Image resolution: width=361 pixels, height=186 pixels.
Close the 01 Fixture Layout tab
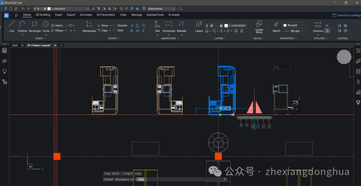[x=55, y=45]
